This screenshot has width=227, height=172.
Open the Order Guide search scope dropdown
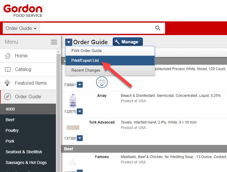[x=21, y=28]
